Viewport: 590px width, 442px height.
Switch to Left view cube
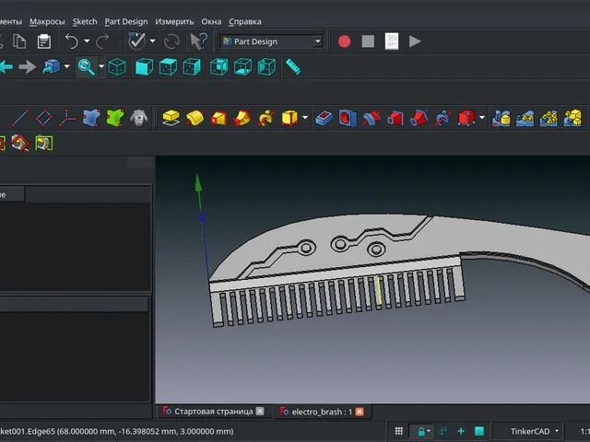[266, 67]
